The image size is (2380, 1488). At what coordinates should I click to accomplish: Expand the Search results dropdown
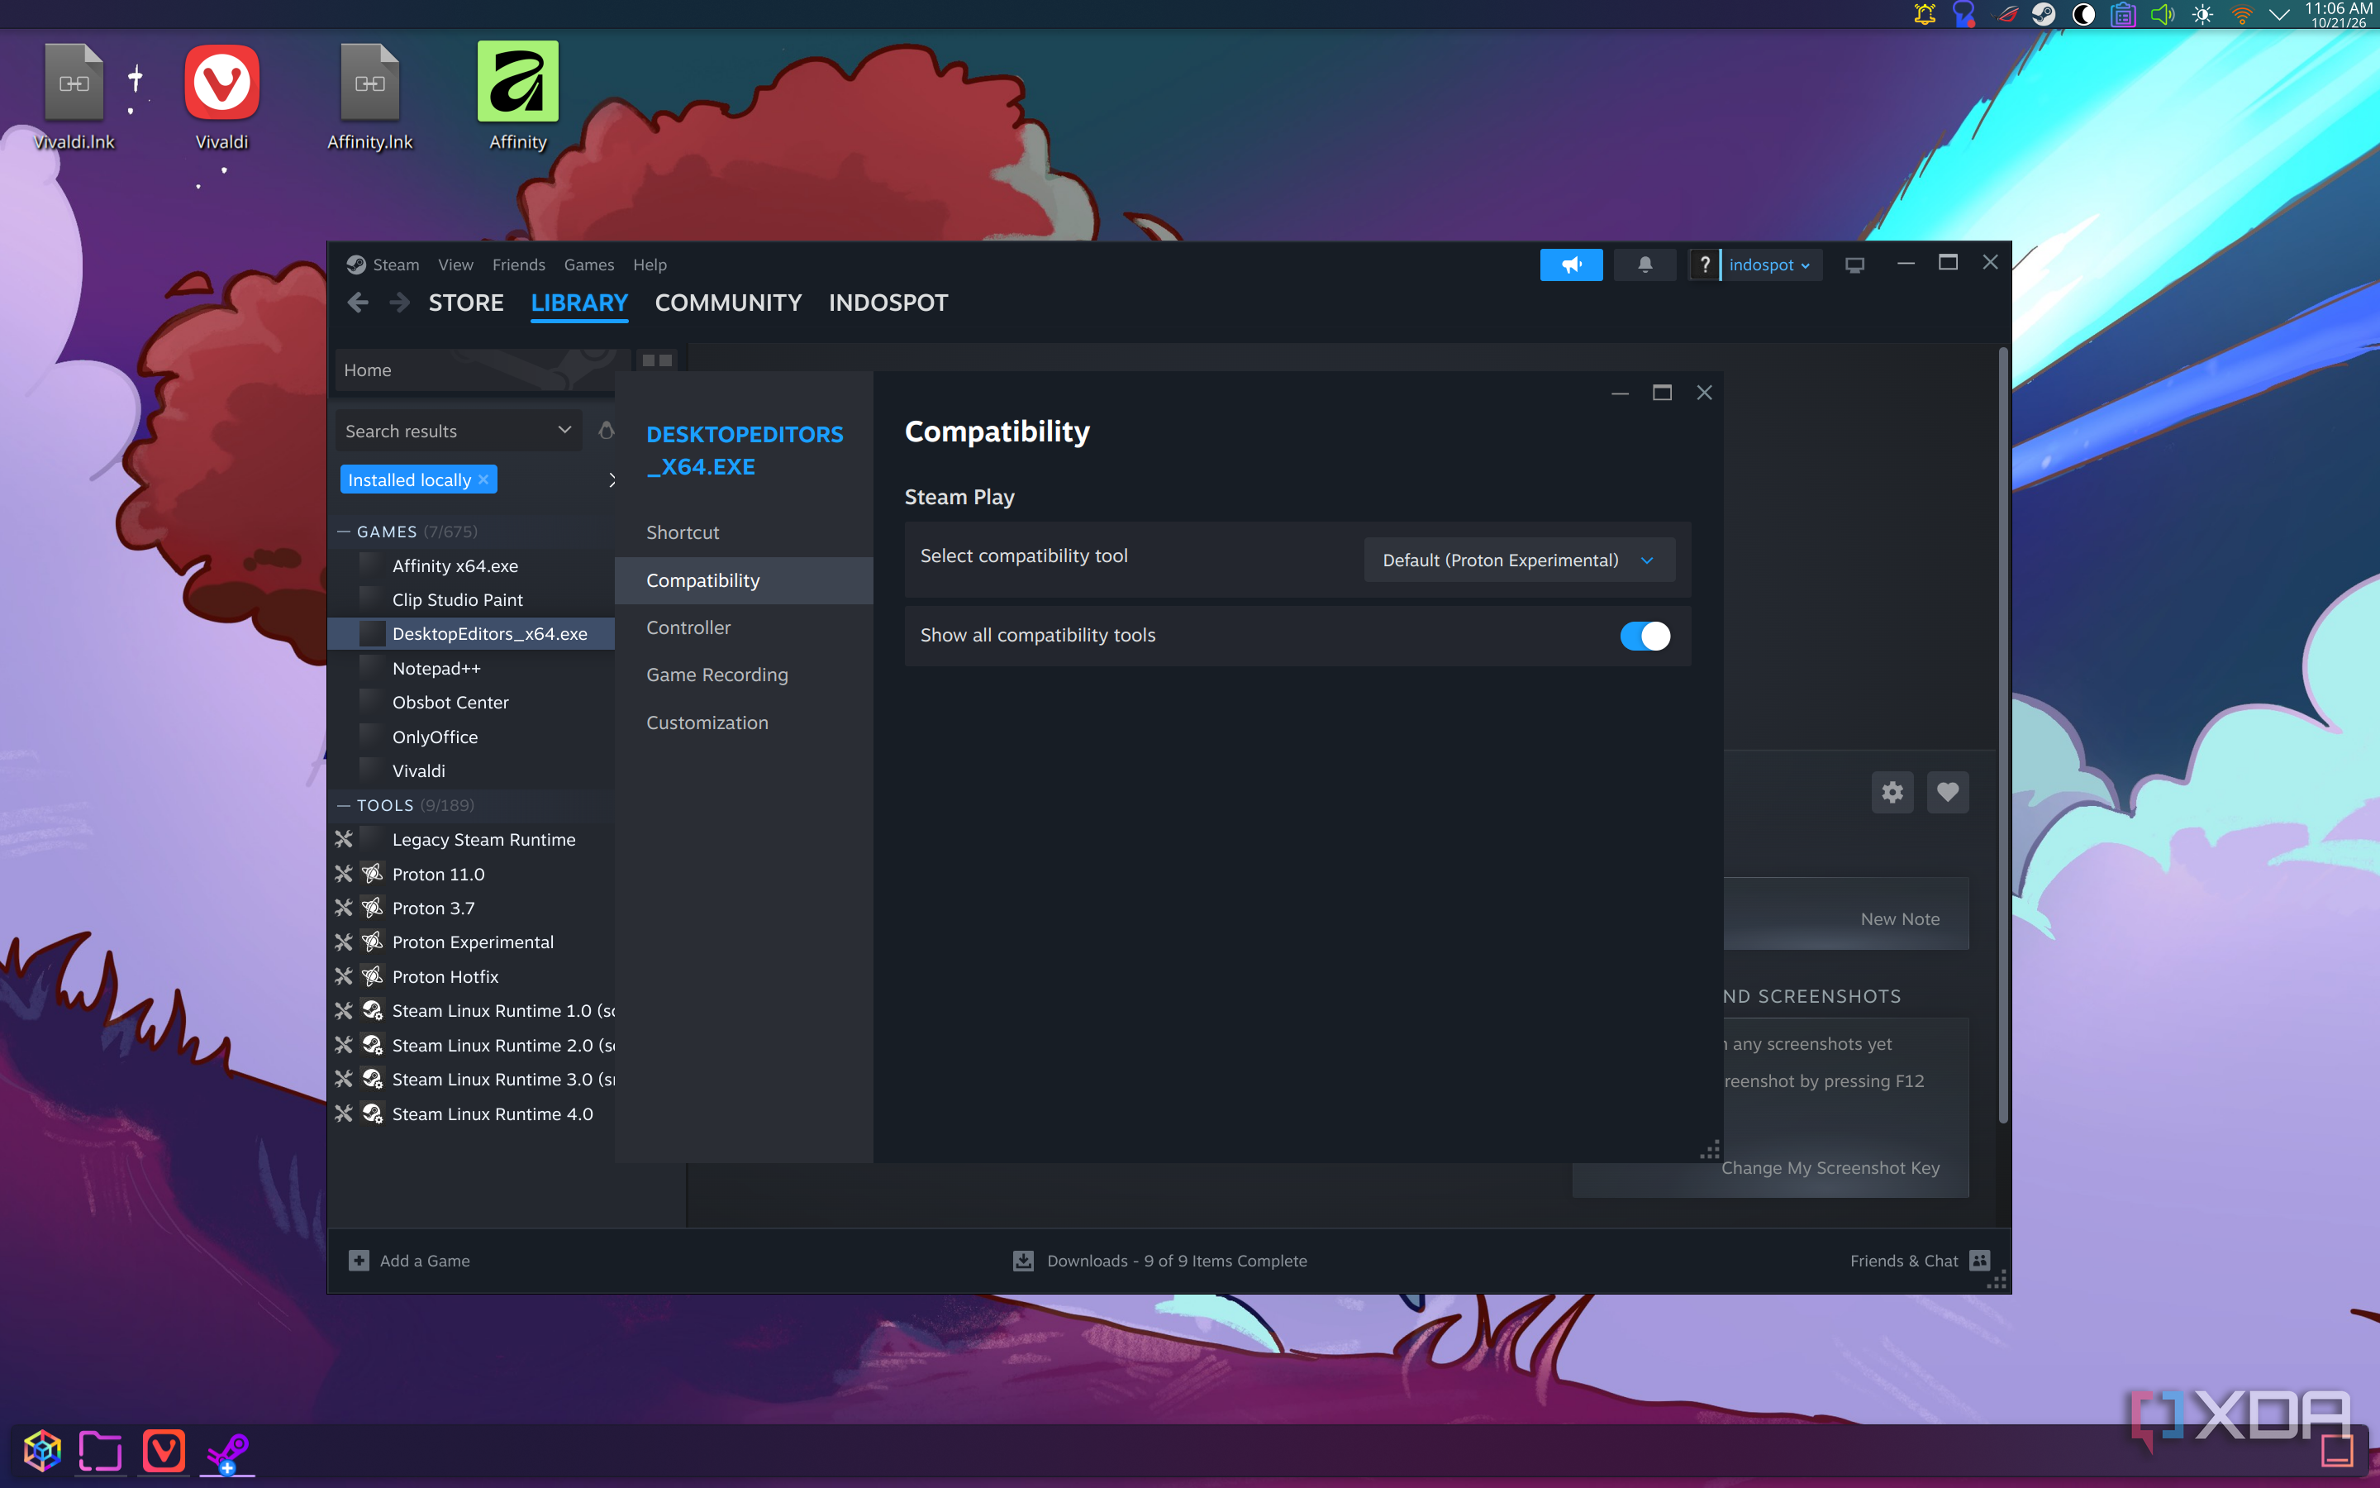pyautogui.click(x=459, y=431)
